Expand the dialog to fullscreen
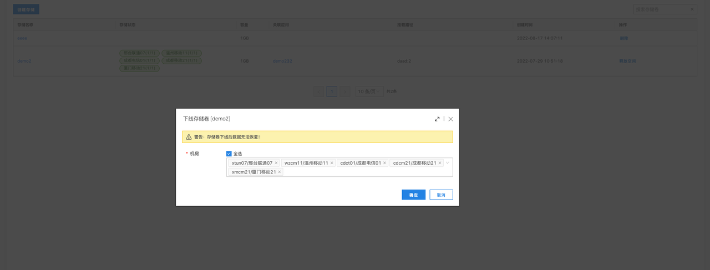710x270 pixels. click(x=437, y=119)
